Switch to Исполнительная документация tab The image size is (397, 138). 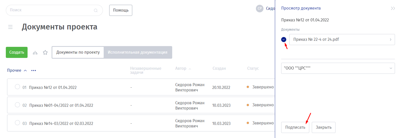click(x=138, y=52)
